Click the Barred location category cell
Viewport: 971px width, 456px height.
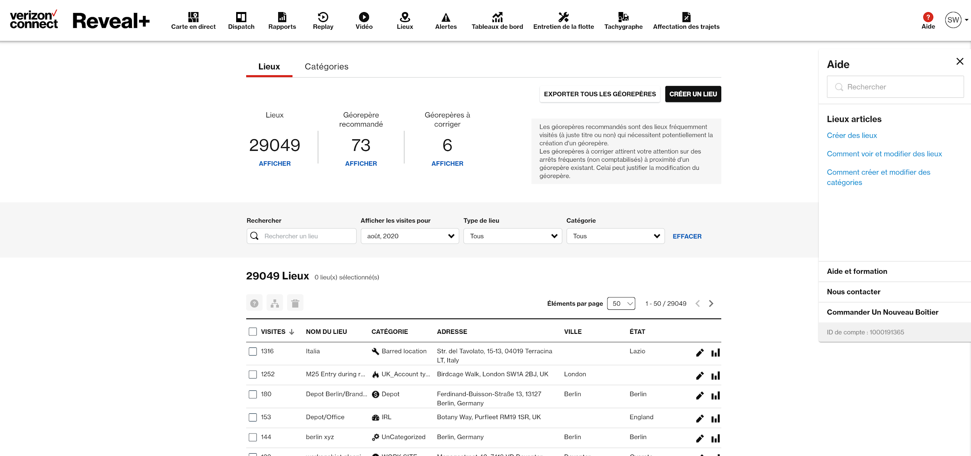click(x=399, y=351)
